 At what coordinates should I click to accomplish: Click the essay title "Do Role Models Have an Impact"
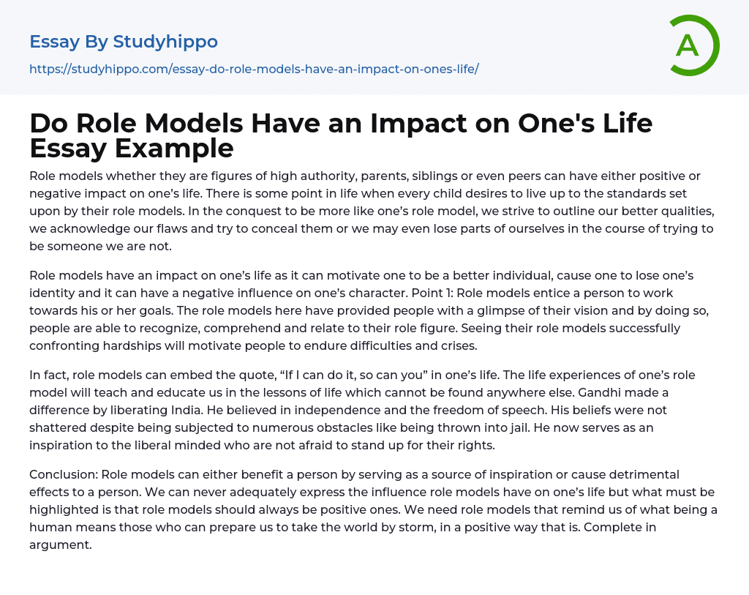pyautogui.click(x=340, y=123)
